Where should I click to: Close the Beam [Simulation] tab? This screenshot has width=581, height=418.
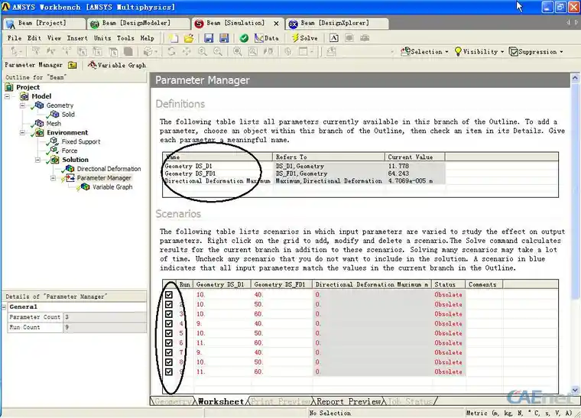276,24
